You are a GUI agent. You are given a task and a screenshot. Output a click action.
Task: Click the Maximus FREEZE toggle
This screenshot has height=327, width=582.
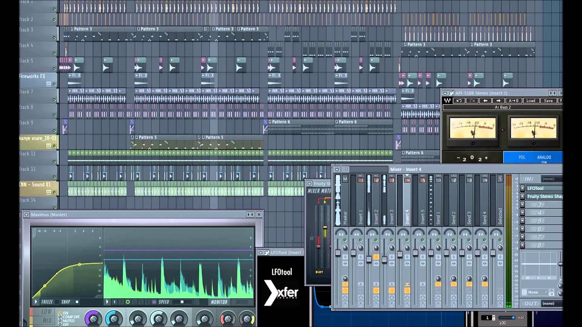point(50,302)
